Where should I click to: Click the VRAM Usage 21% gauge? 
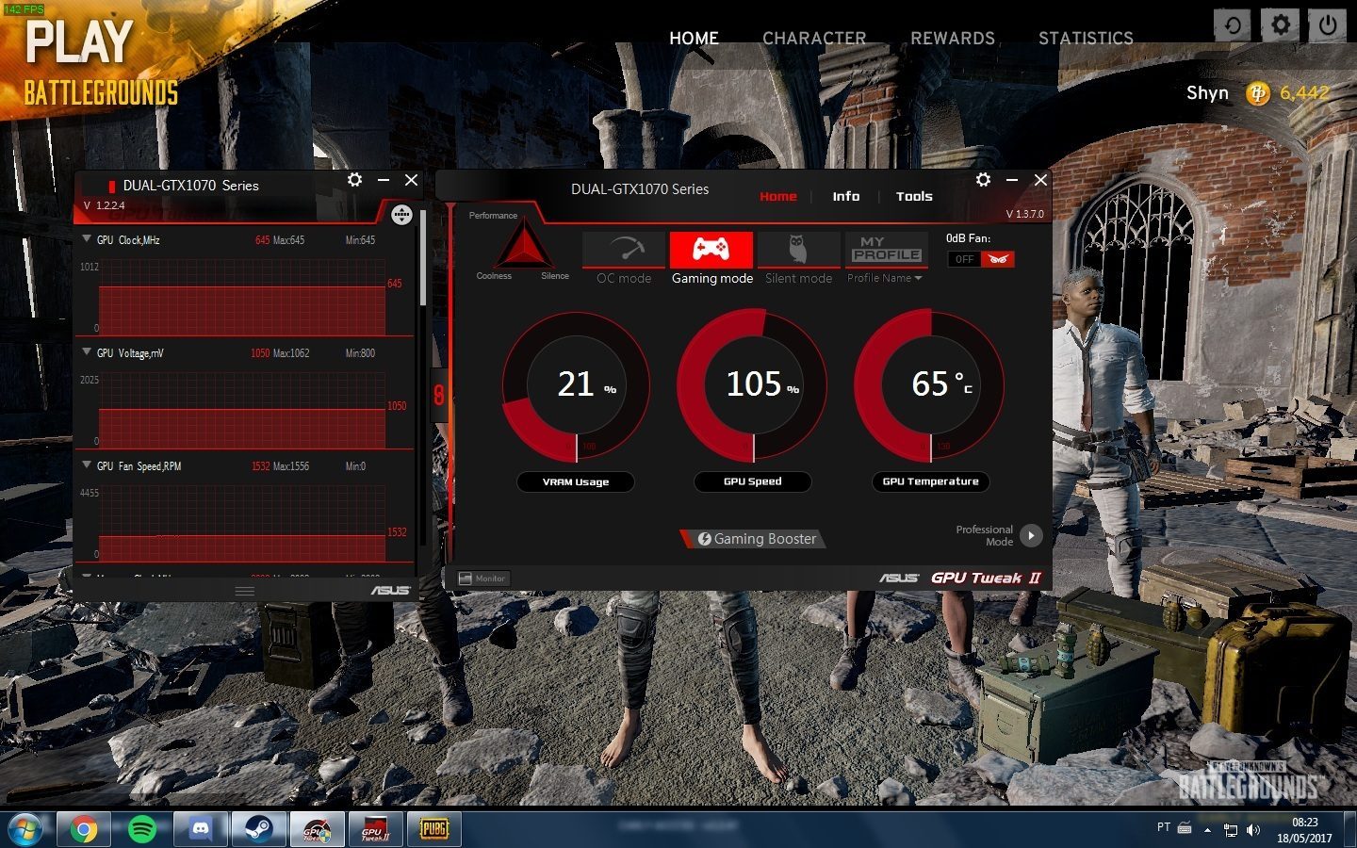(x=576, y=385)
